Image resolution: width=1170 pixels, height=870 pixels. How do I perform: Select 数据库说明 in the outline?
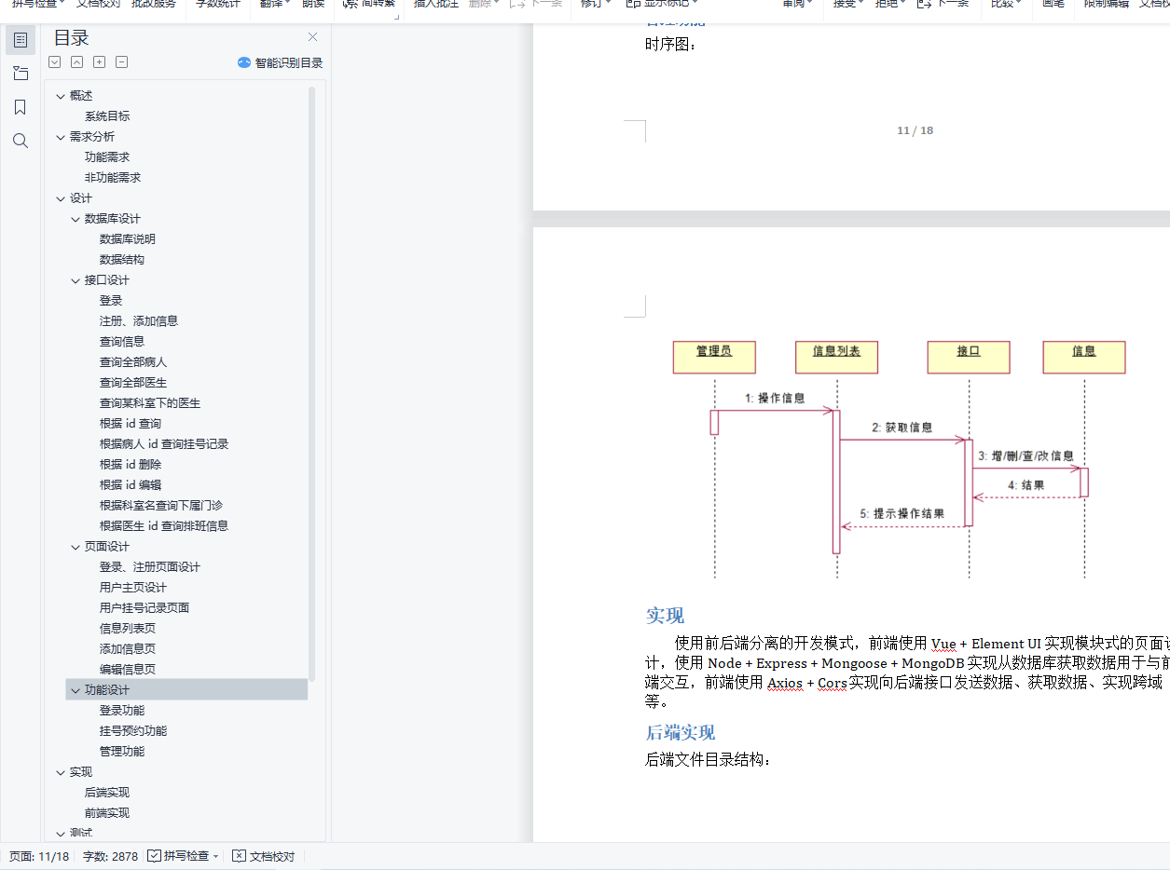[x=128, y=239]
